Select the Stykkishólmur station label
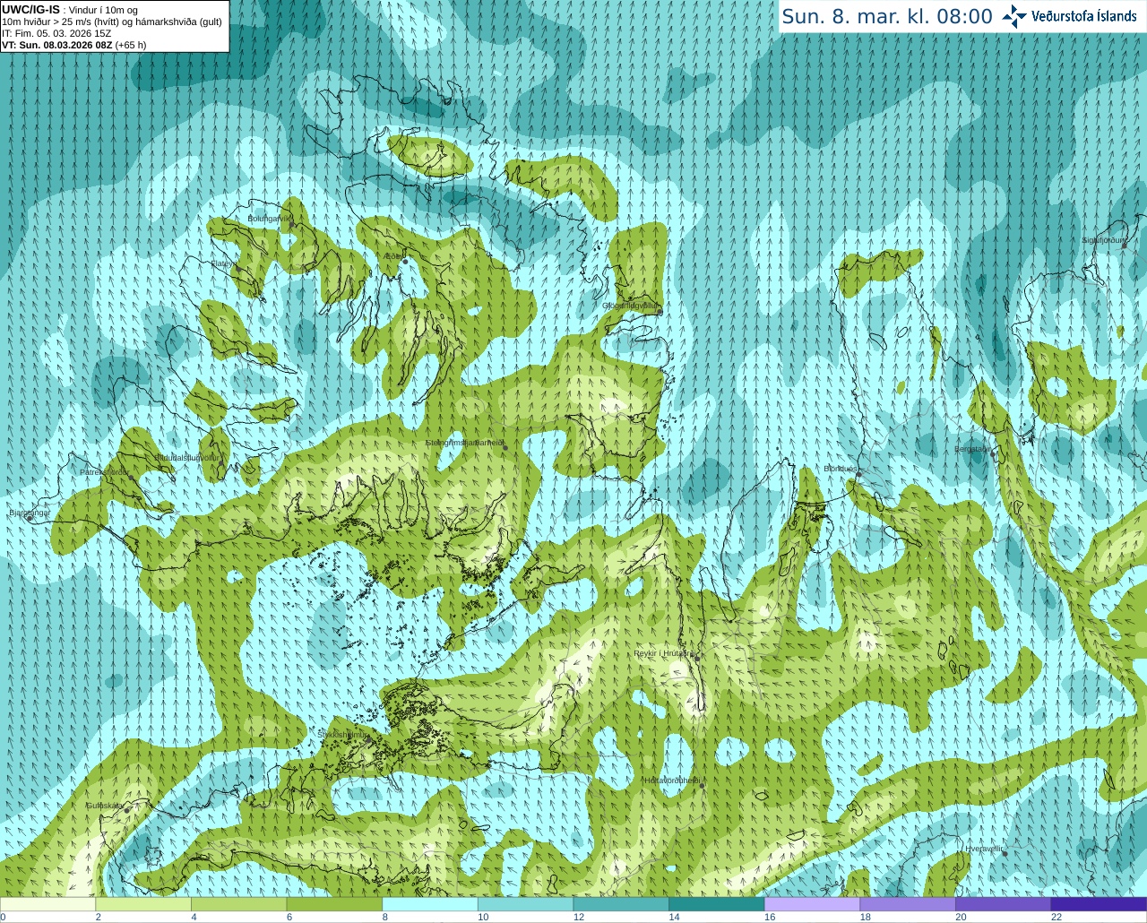The image size is (1147, 923). click(344, 734)
